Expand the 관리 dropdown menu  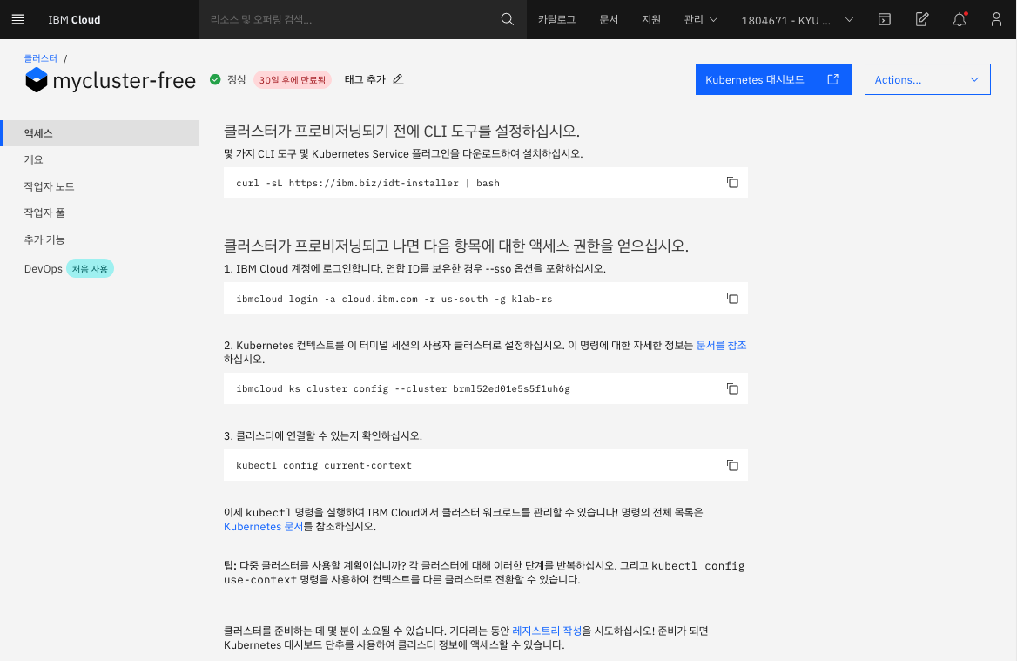[x=700, y=19]
